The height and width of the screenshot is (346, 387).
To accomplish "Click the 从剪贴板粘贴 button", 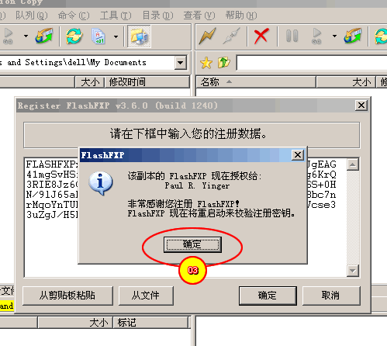I will 67,296.
